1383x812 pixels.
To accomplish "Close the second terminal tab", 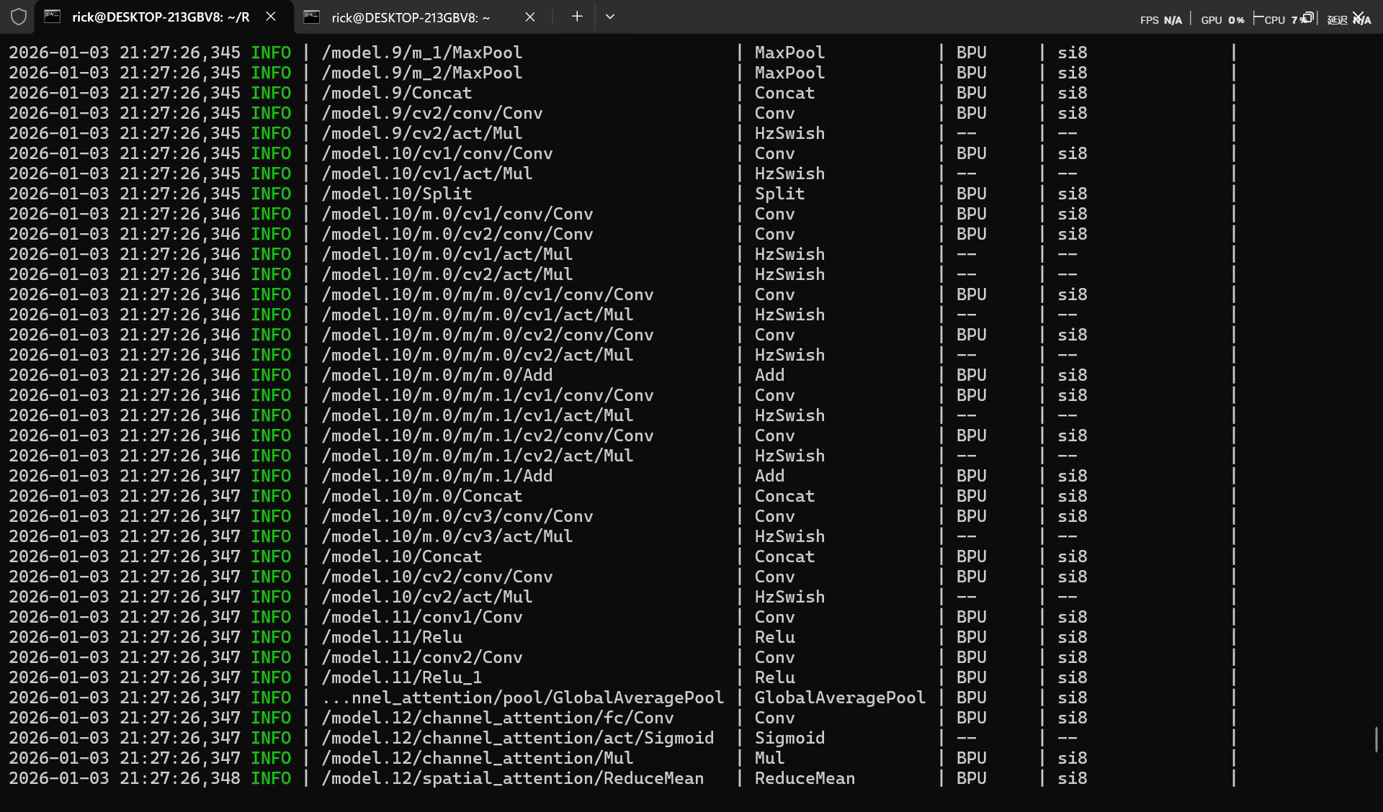I will pyautogui.click(x=529, y=17).
